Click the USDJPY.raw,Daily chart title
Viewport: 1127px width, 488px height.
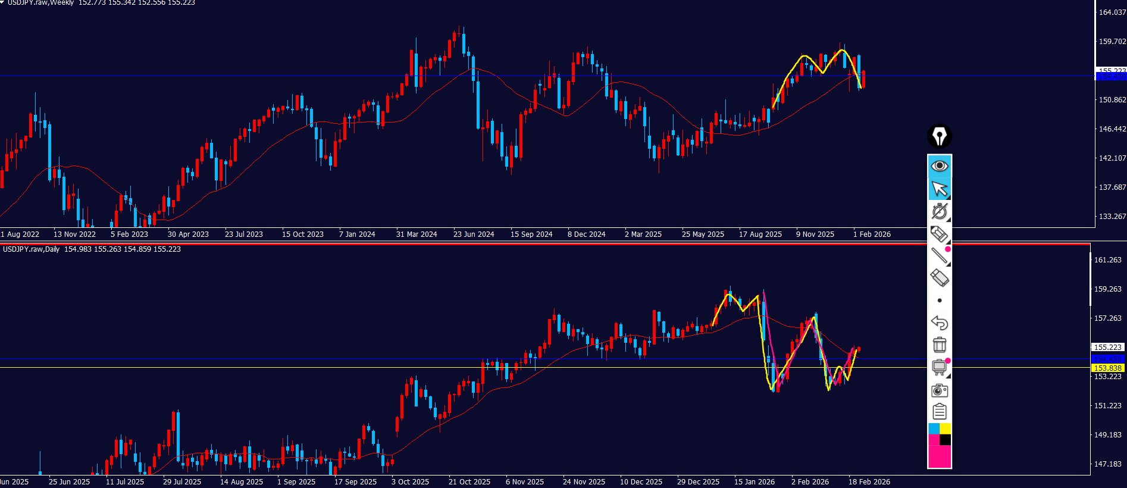point(31,249)
